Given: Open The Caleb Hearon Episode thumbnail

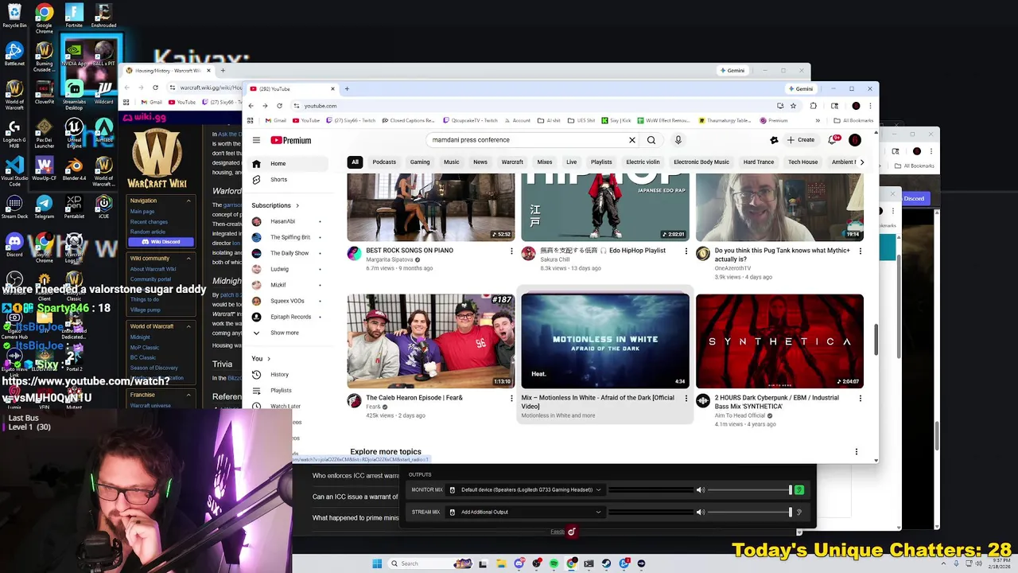Looking at the screenshot, I should tap(430, 341).
